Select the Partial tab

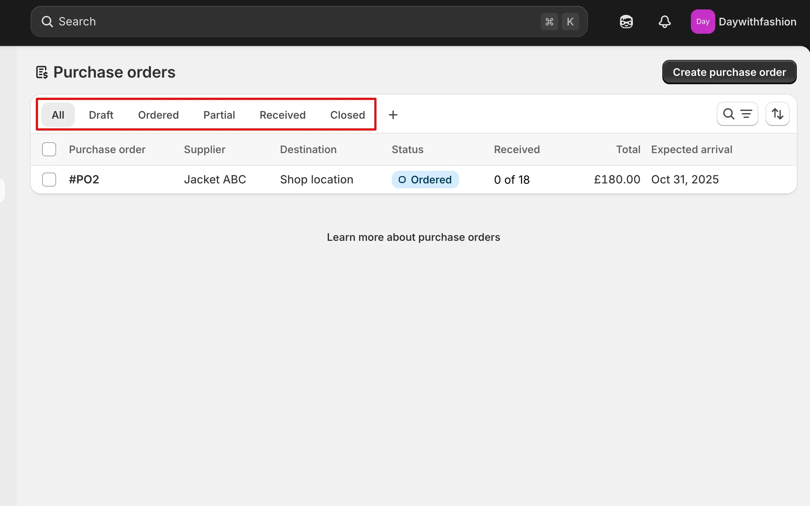219,115
